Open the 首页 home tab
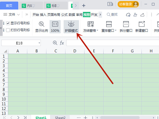The image size is (159, 119). point(9,5)
